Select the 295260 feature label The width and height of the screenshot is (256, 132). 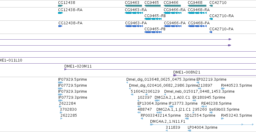(x=200, y=109)
